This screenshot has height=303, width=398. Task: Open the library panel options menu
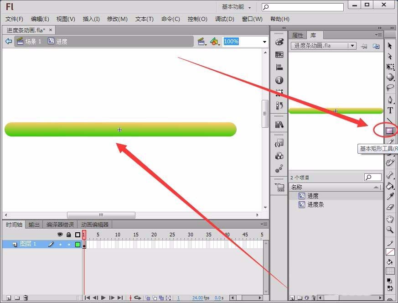[x=378, y=35]
